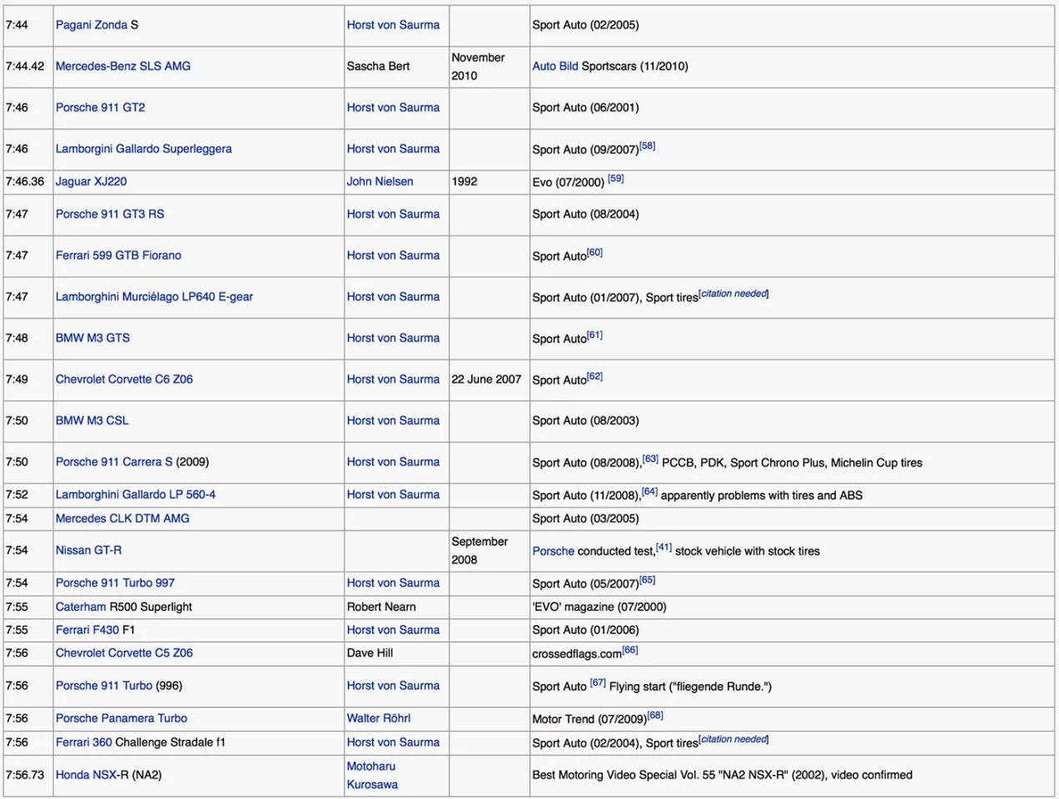Open the Honda NSX link
The image size is (1059, 799).
pos(87,775)
